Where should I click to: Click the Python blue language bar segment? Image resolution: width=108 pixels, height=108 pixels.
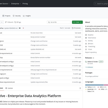(x=94, y=85)
